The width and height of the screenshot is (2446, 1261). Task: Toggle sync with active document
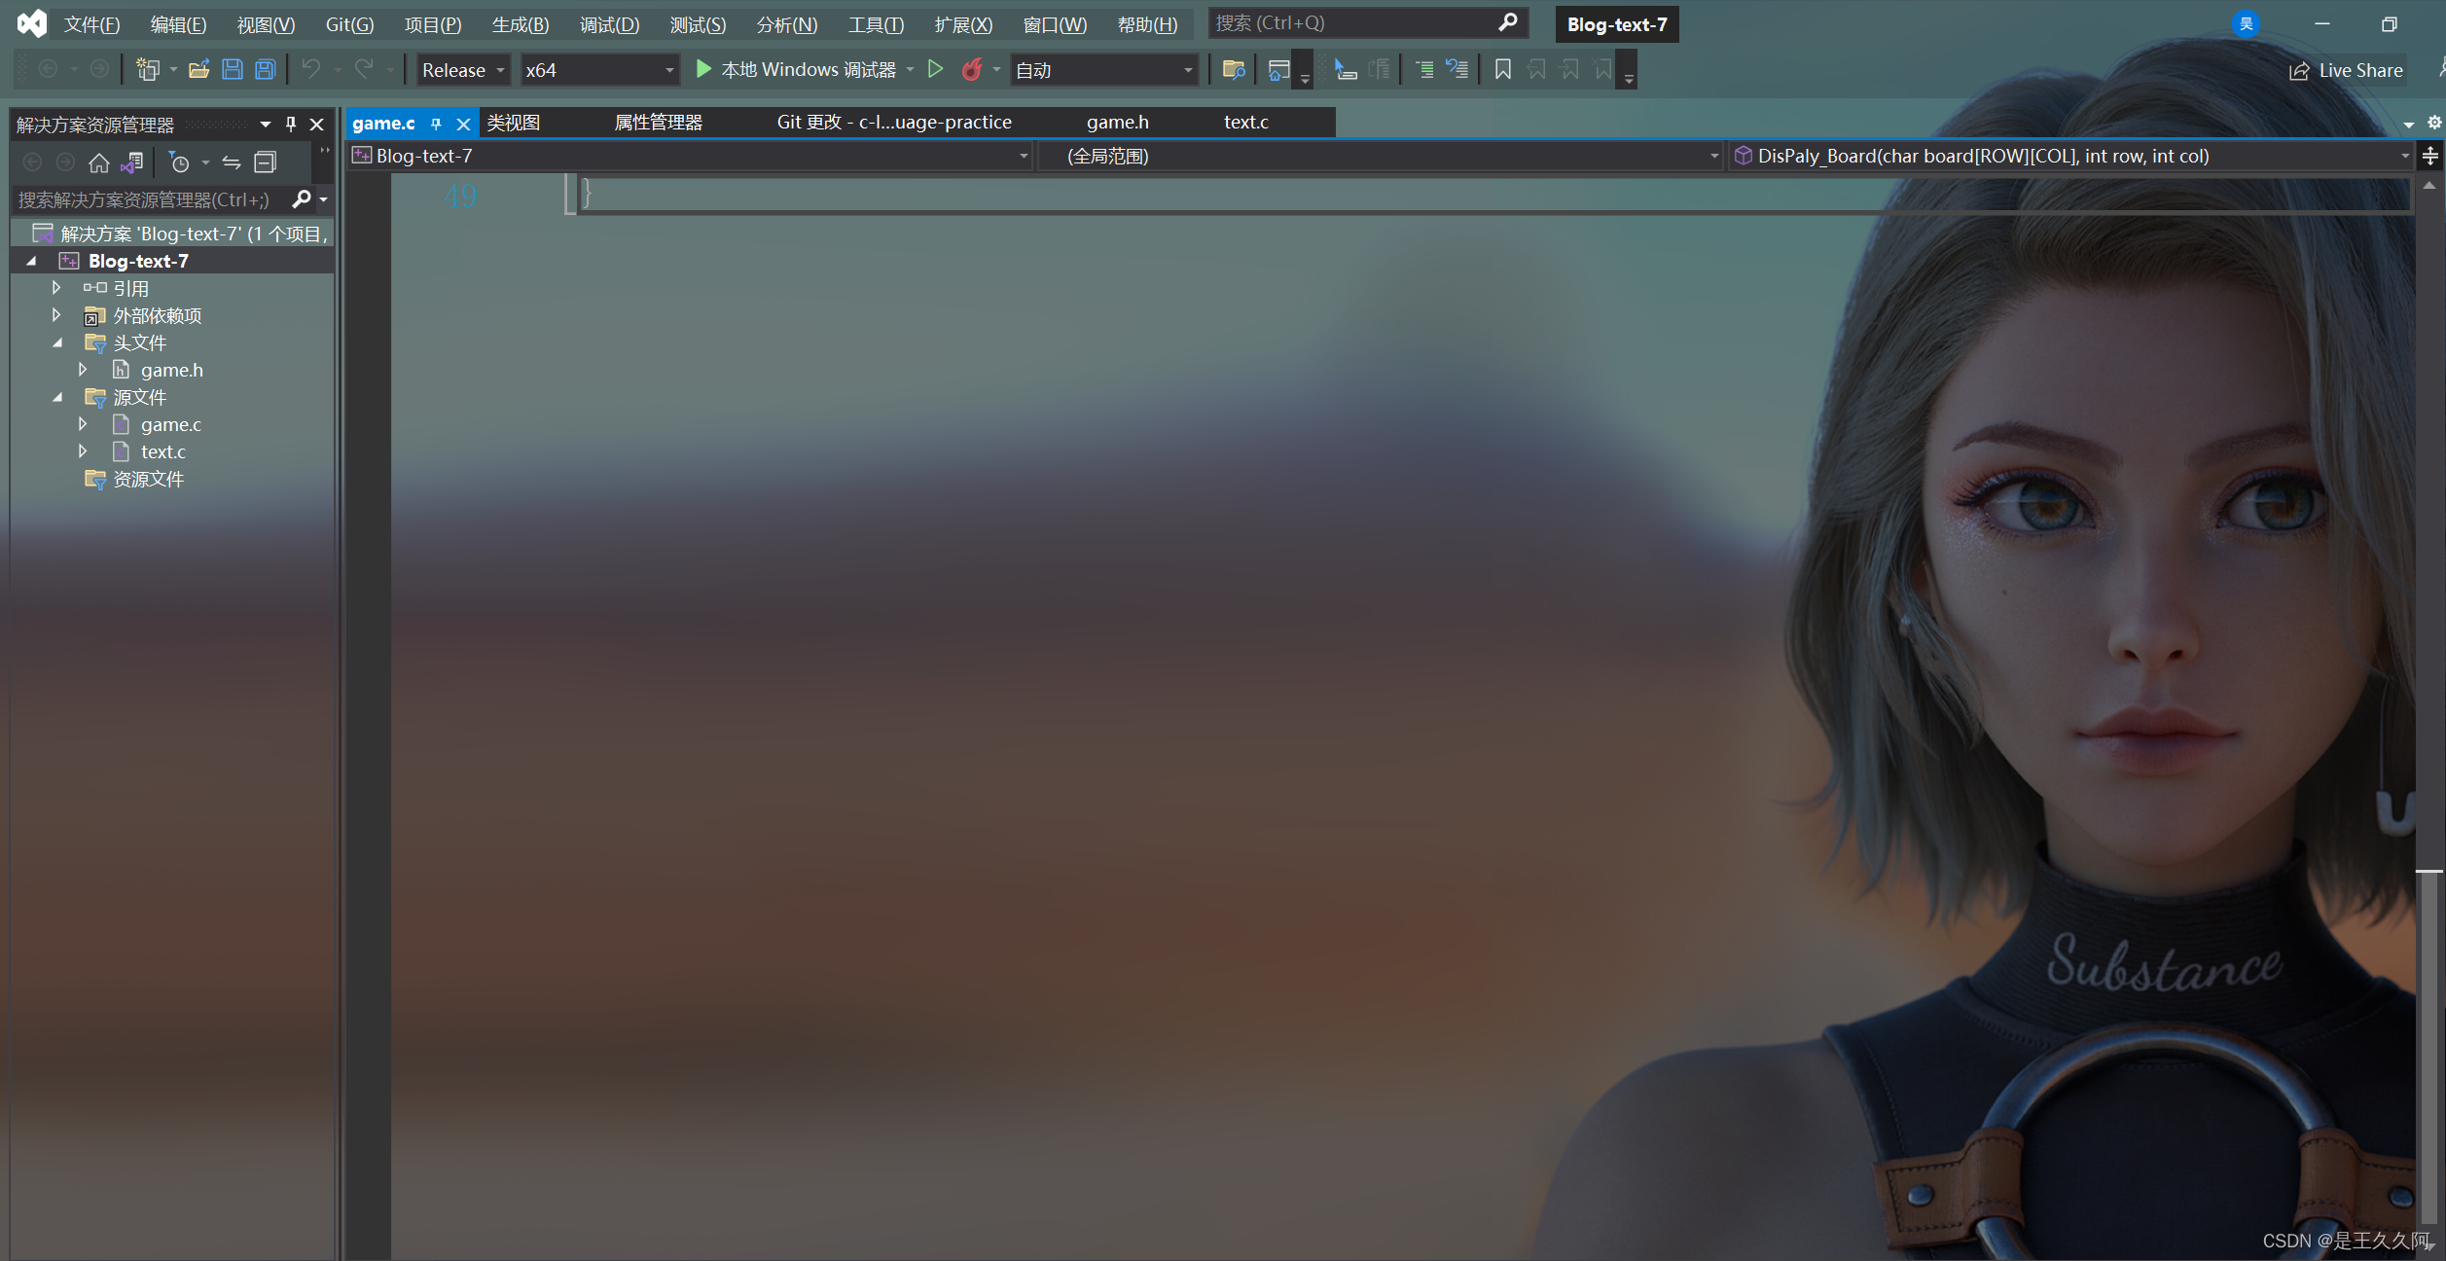(x=232, y=162)
